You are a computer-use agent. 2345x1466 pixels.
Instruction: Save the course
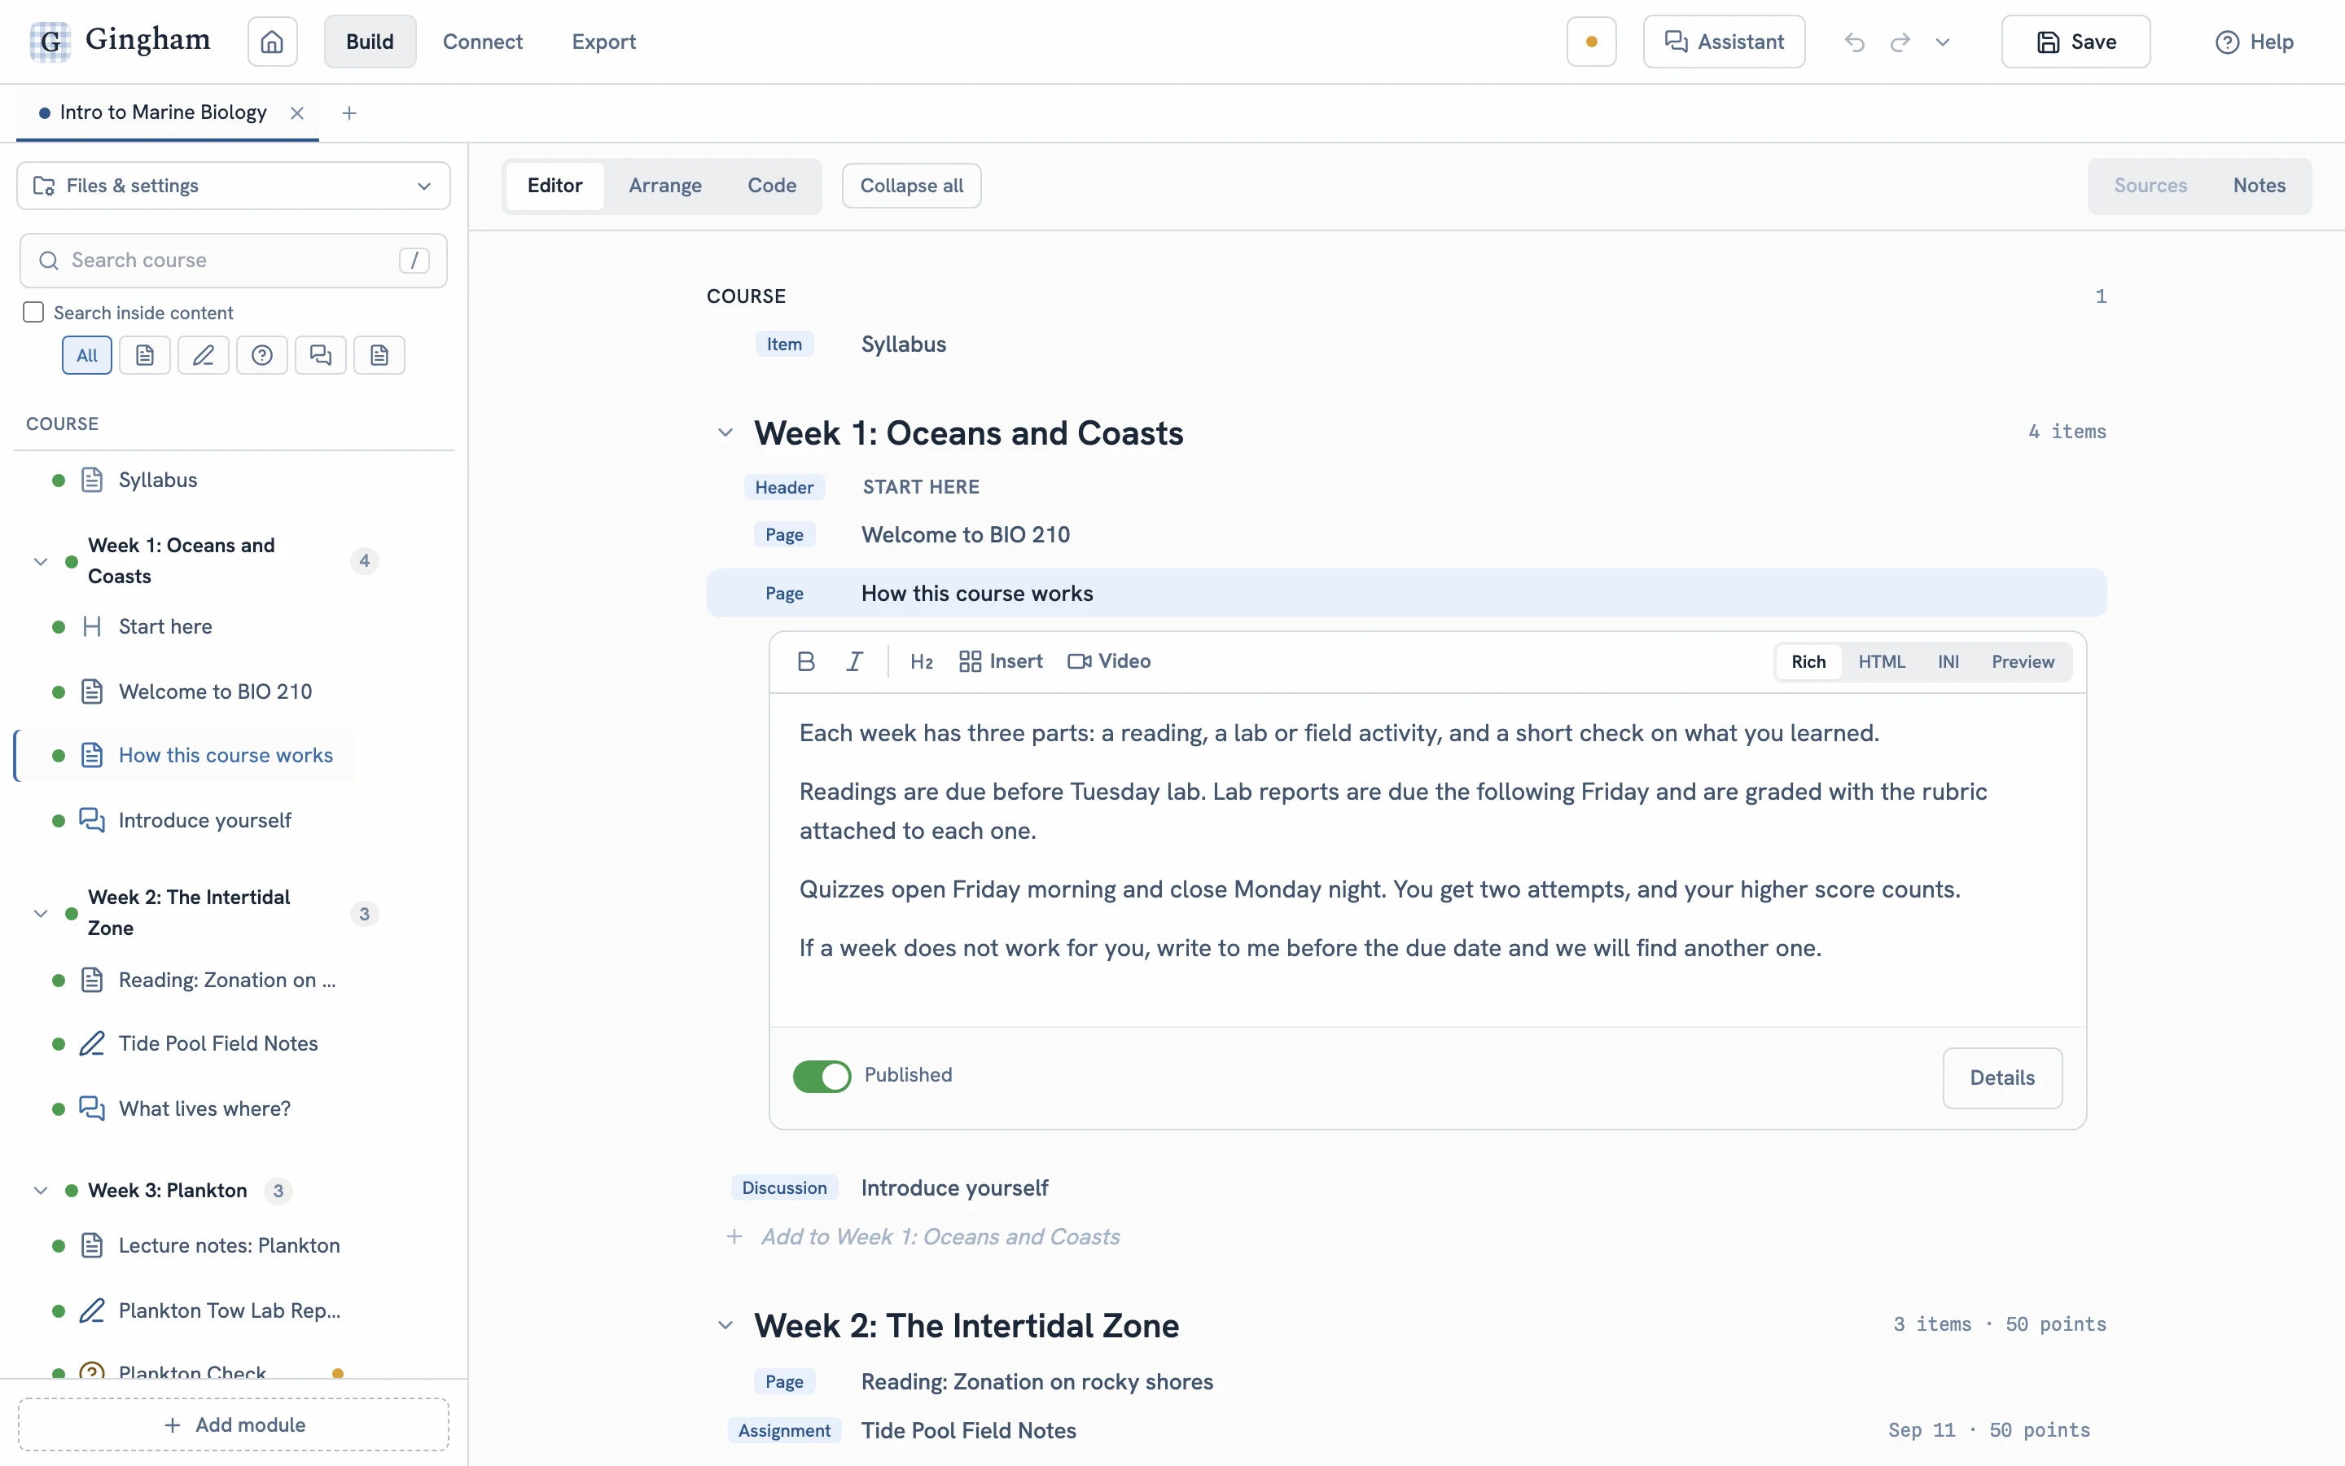(x=2075, y=42)
